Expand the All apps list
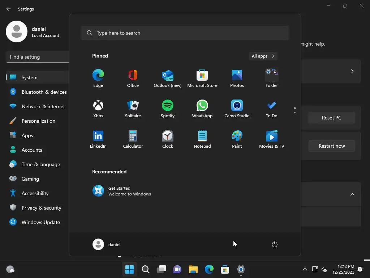This screenshot has width=370, height=278. (x=263, y=56)
